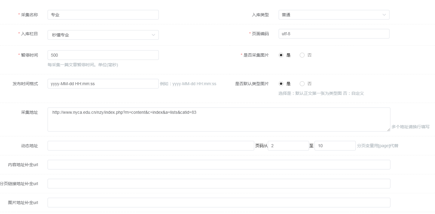Click the 分页链接地址补全url label
435x214 pixels.
[19, 184]
